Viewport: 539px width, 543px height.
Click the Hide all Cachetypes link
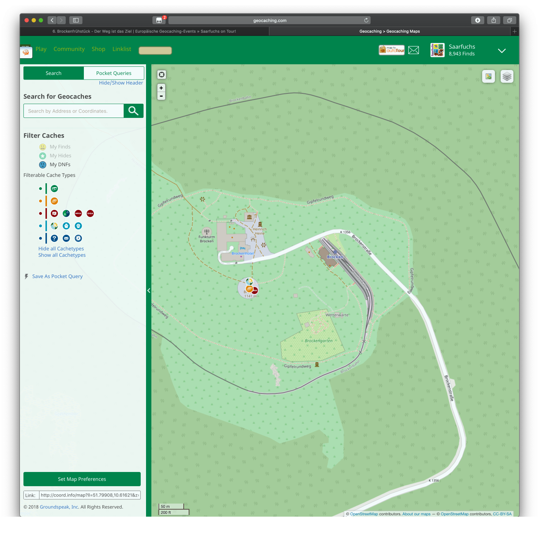pyautogui.click(x=61, y=249)
